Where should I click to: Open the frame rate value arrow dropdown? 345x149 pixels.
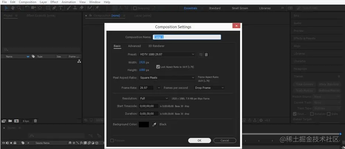point(159,88)
